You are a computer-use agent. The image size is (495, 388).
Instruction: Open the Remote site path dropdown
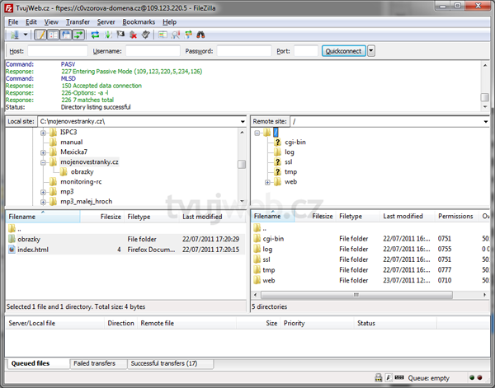(x=486, y=122)
